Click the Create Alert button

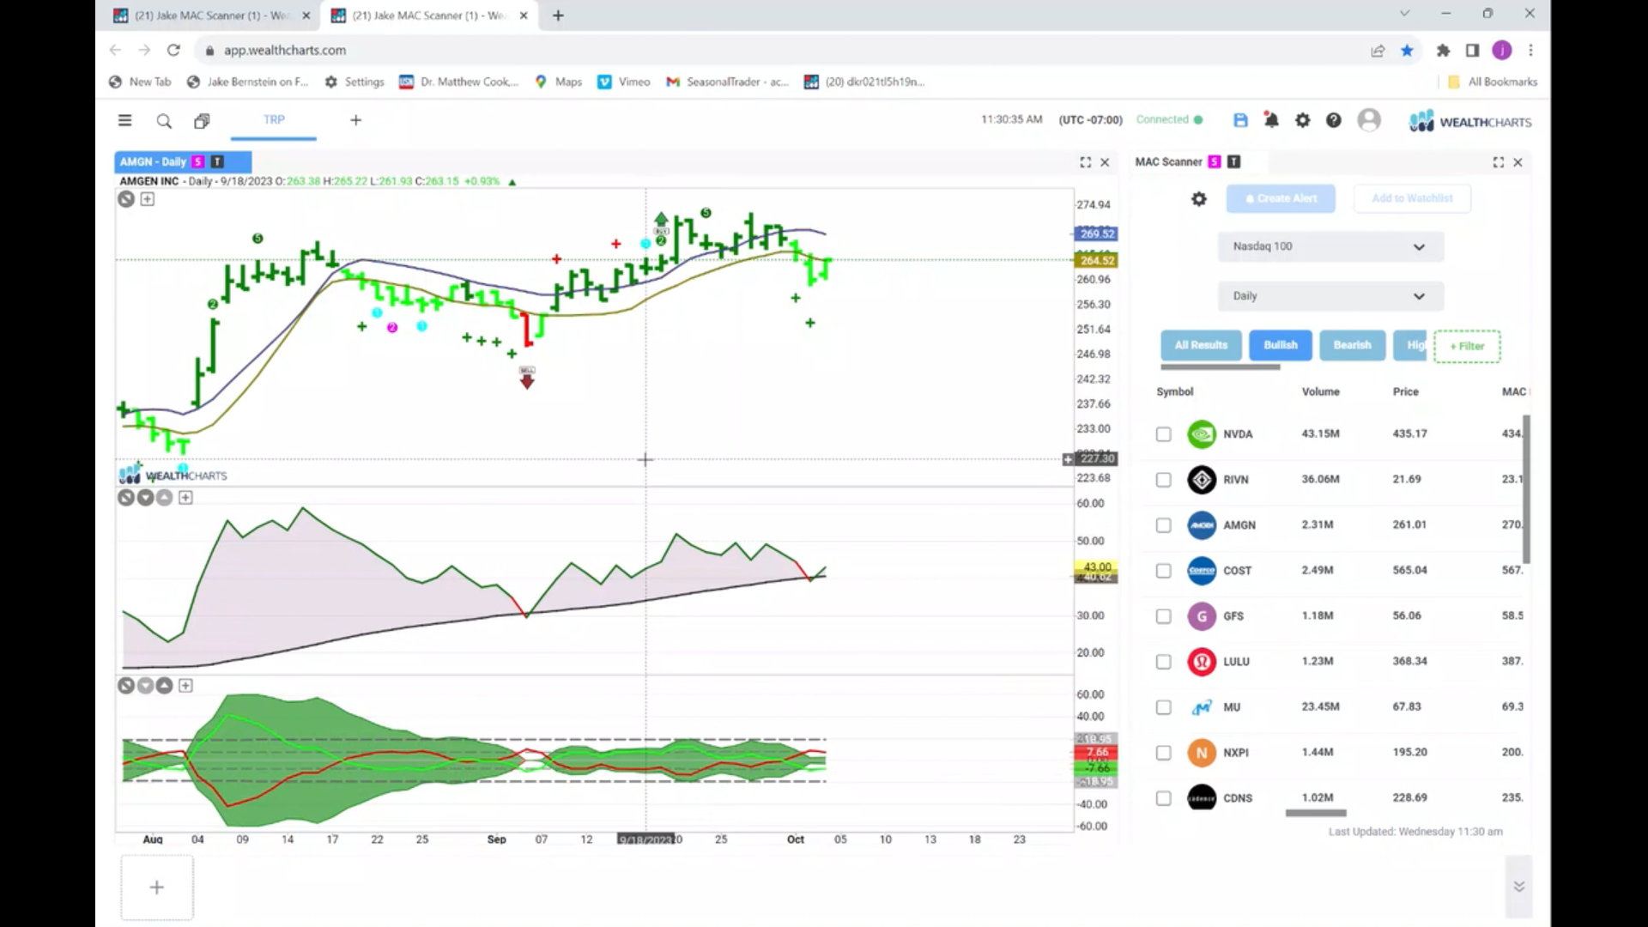click(1281, 198)
